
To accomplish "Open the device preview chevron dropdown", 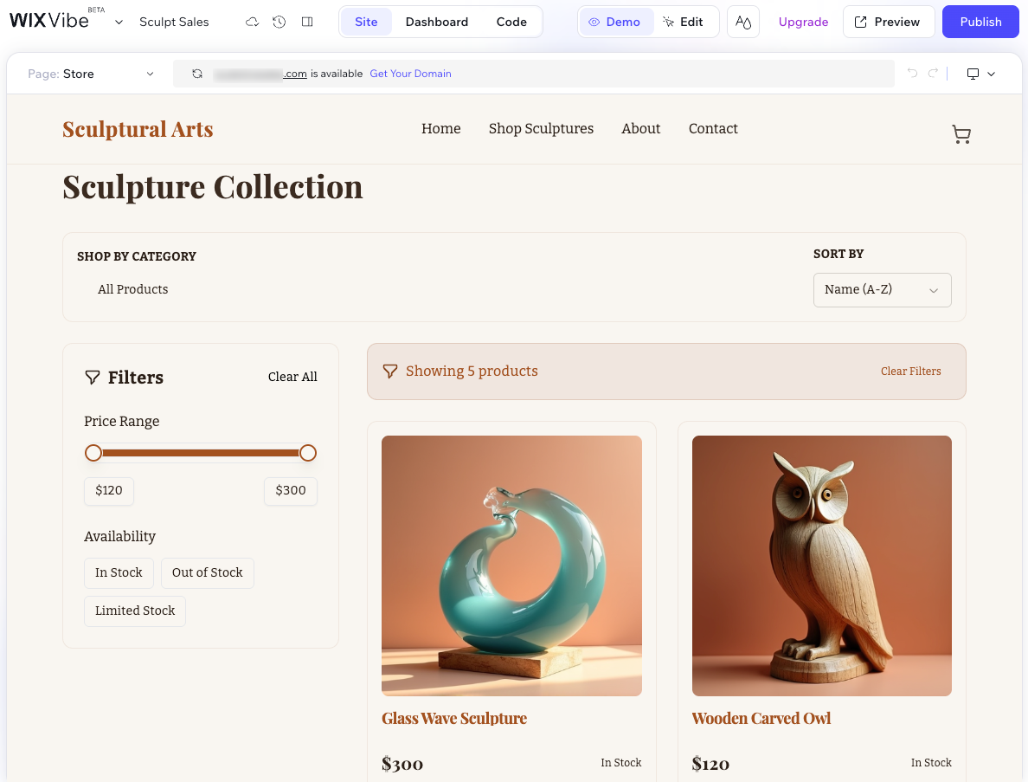I will tap(992, 74).
